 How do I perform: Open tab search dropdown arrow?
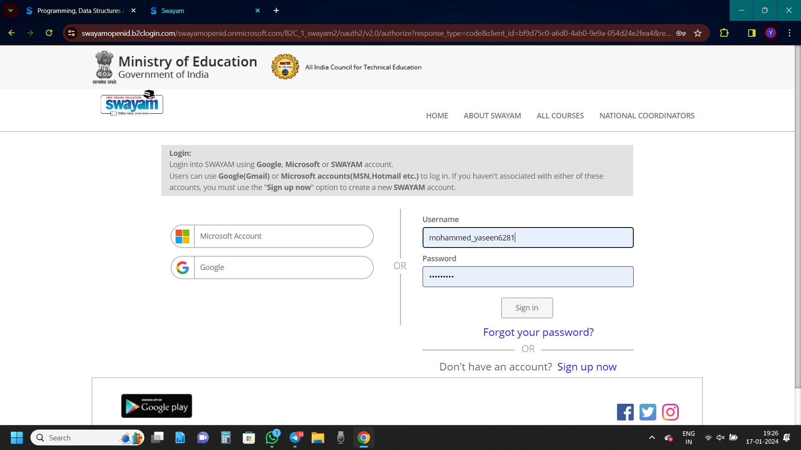(10, 10)
